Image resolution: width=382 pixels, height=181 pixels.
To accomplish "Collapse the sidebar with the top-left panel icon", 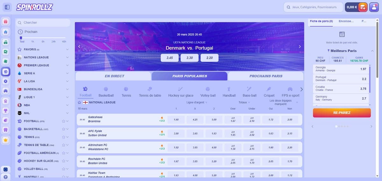I will point(7,7).
